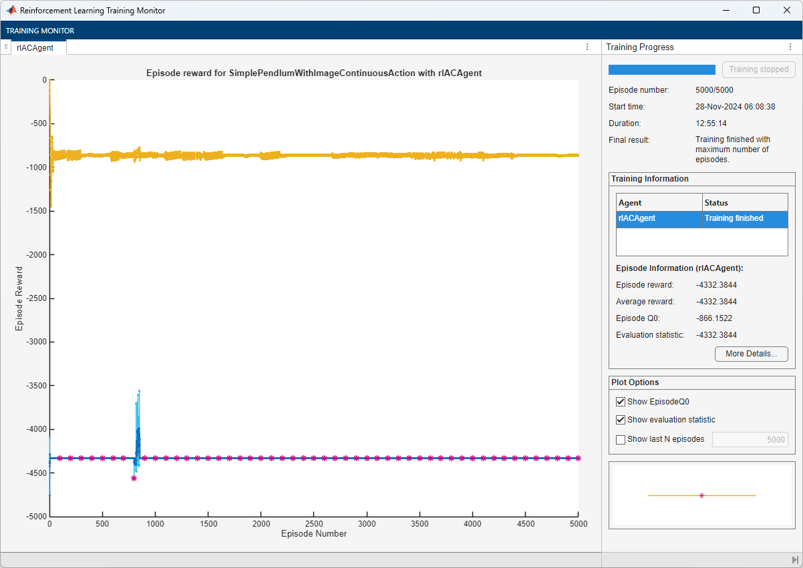Image resolution: width=803 pixels, height=568 pixels.
Task: Click the tab list grip beside rlACAgent
Action: coord(6,47)
